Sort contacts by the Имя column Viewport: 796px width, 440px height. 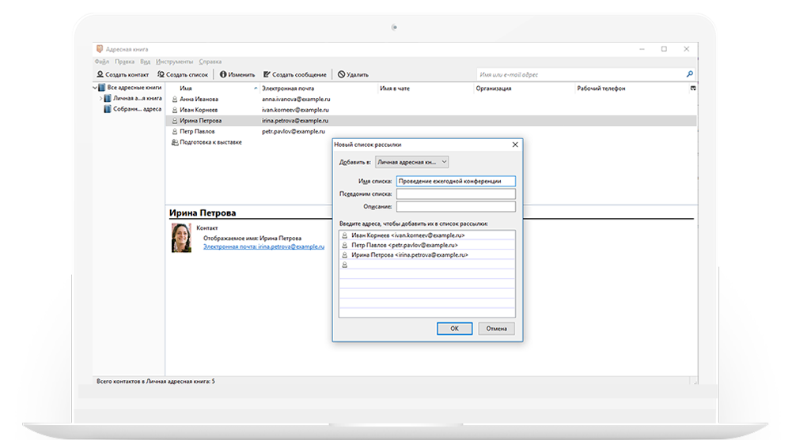[214, 88]
